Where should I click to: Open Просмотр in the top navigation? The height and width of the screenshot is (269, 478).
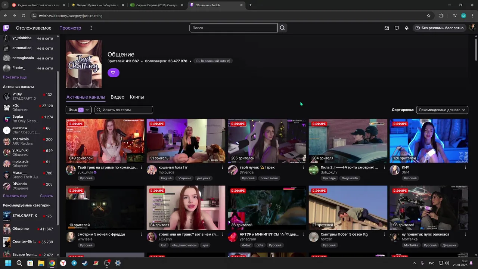click(x=70, y=28)
